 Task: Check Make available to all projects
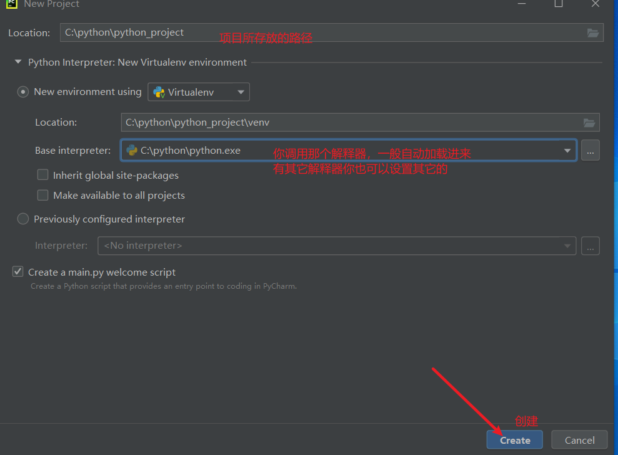click(42, 195)
